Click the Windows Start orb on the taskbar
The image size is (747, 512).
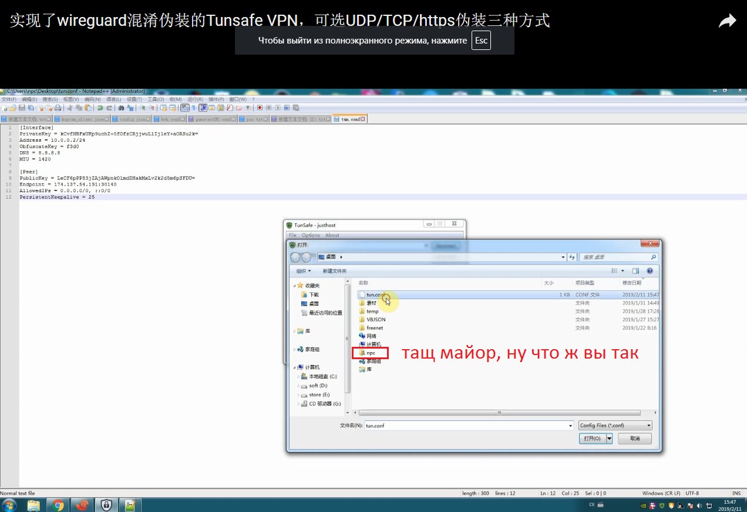click(x=10, y=504)
